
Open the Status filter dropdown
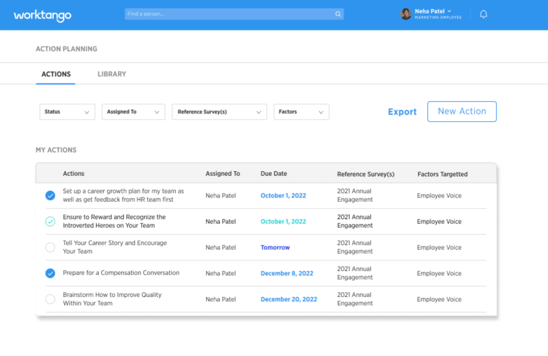point(67,112)
